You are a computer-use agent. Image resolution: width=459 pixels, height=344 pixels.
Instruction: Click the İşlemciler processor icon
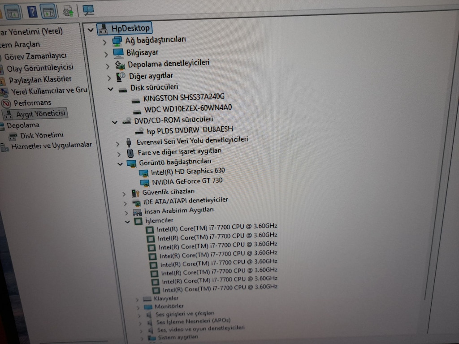pyautogui.click(x=138, y=221)
